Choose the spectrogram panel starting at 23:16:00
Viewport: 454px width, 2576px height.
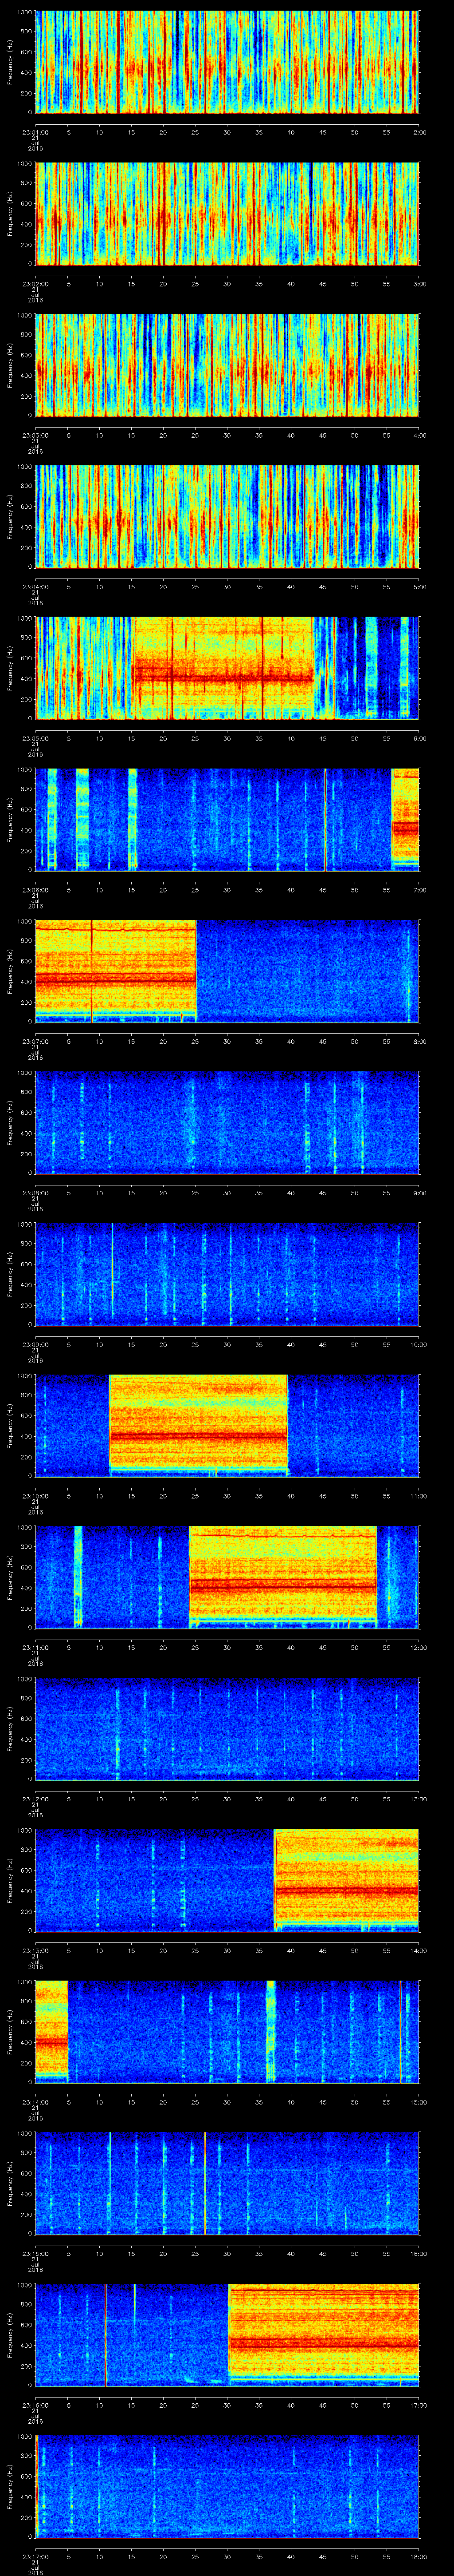(x=227, y=2334)
